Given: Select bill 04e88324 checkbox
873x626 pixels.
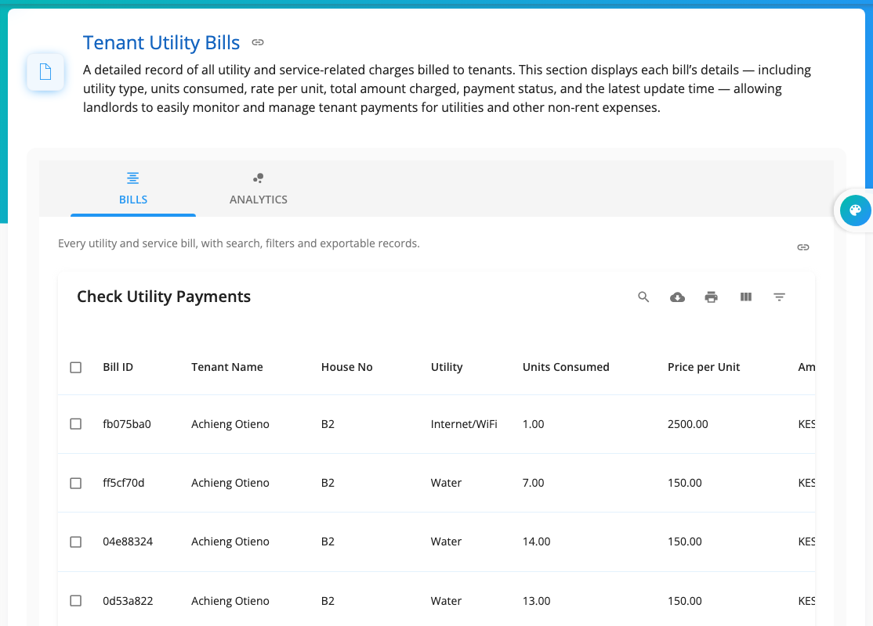Looking at the screenshot, I should coord(76,542).
